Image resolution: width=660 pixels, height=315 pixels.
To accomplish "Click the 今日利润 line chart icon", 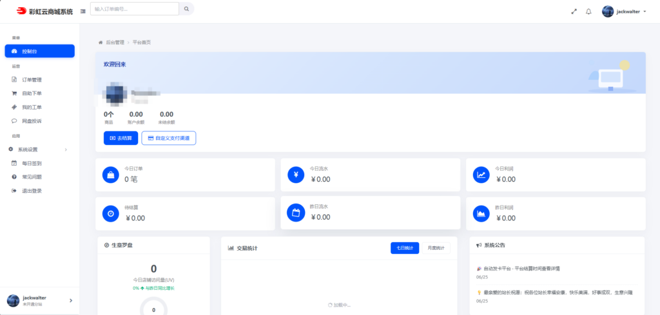I will pos(481,175).
